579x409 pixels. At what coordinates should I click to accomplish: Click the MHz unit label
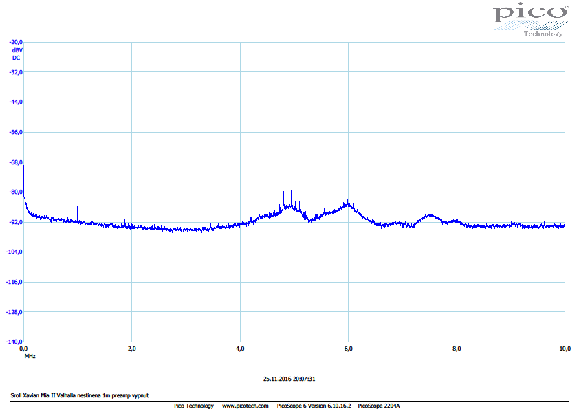30,356
